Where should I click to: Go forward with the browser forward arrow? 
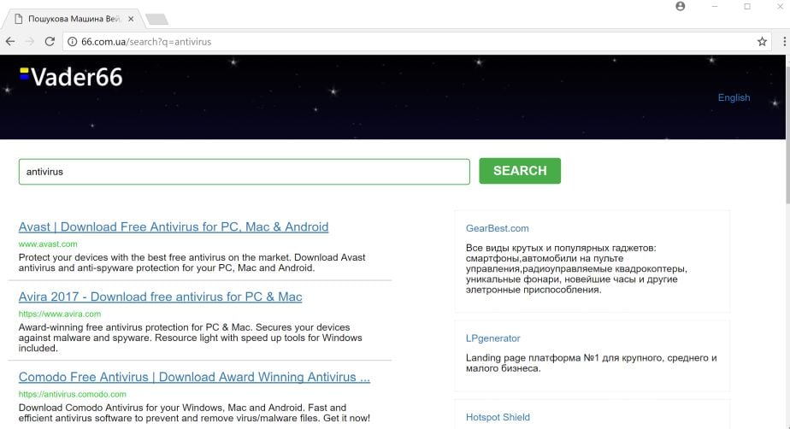[30, 42]
